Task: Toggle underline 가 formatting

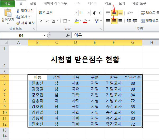Action: coord(53,21)
